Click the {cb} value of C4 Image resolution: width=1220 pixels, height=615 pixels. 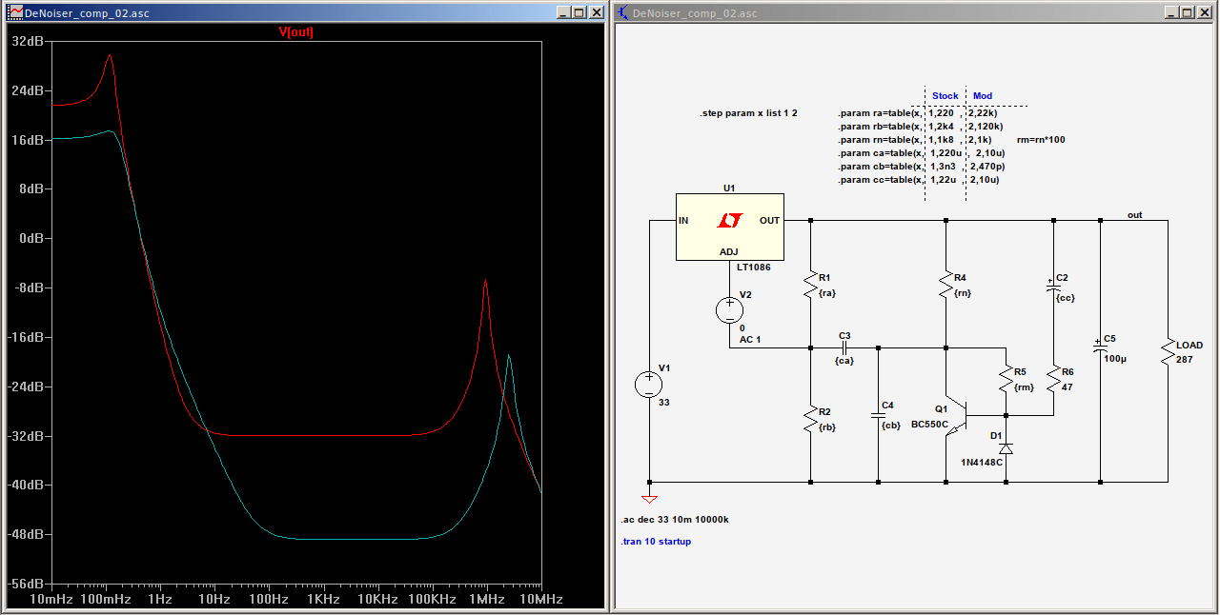point(892,427)
